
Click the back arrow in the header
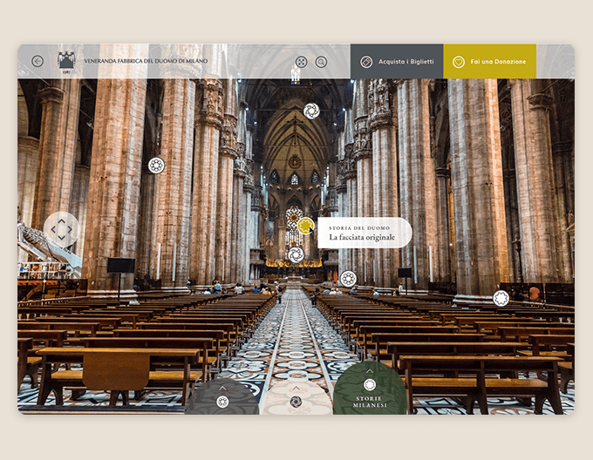37,61
